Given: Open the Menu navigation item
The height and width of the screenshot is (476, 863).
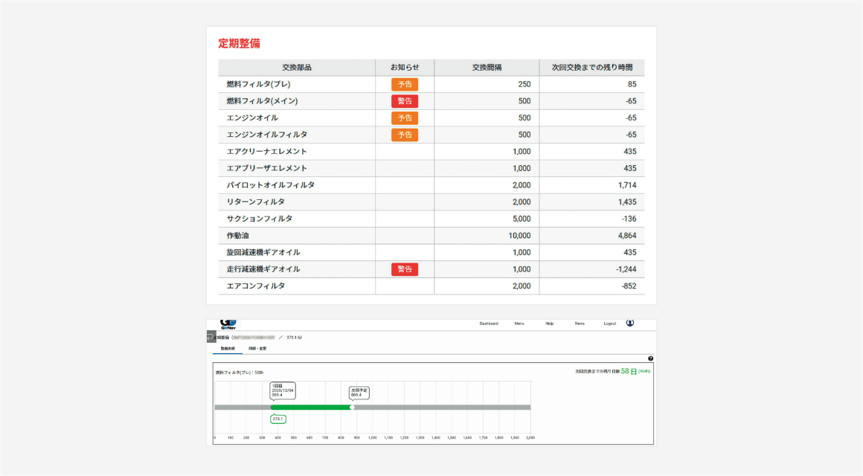Looking at the screenshot, I should pyautogui.click(x=519, y=324).
